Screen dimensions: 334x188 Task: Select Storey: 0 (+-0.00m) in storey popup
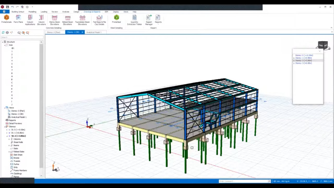(304, 55)
